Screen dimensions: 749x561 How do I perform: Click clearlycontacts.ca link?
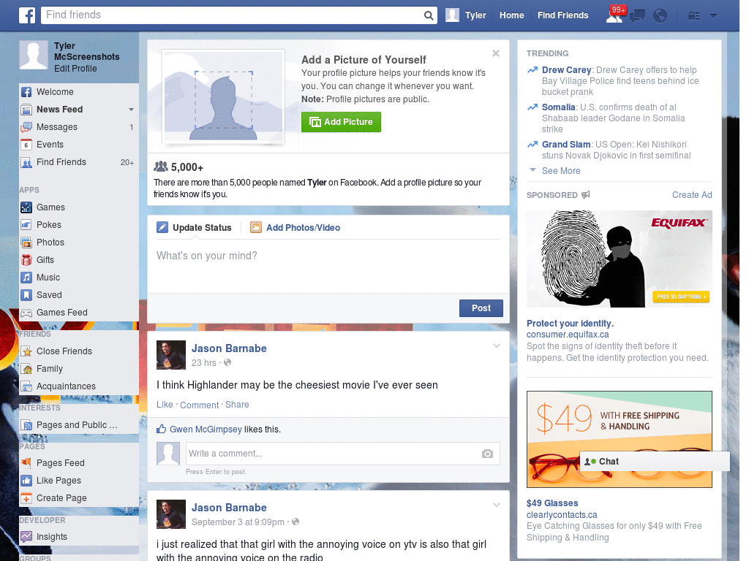pos(562,515)
